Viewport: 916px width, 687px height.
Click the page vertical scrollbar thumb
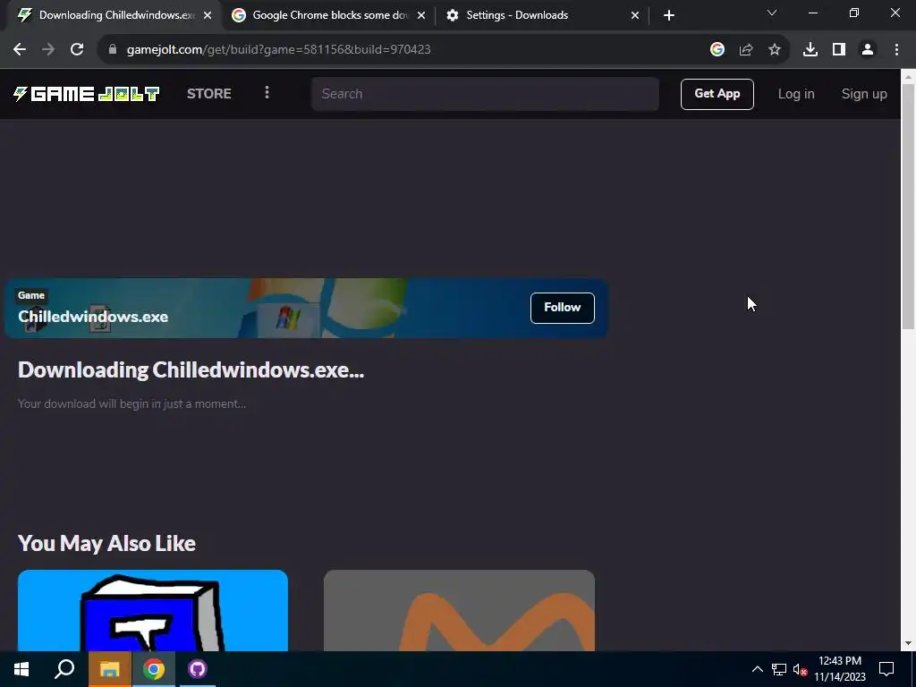[909, 206]
